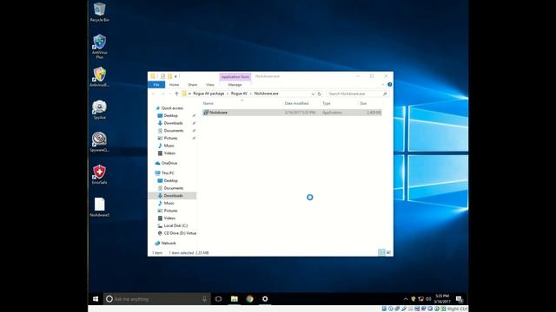556x312 pixels.
Task: Open pinned Documents under Quick access
Action: point(174,131)
